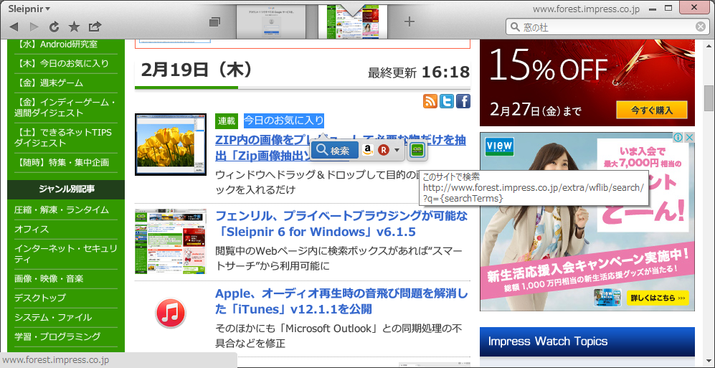Screen dimensions: 715x368
Task: Open 圧縮・解凍・ランタイム category
Action: (x=62, y=209)
